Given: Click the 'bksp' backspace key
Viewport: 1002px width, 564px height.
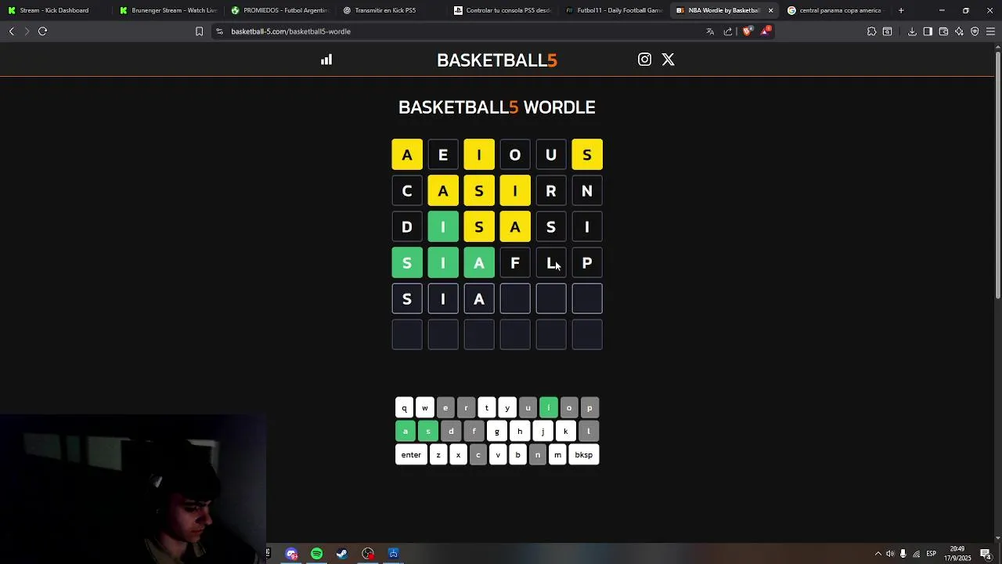Looking at the screenshot, I should click(x=584, y=454).
